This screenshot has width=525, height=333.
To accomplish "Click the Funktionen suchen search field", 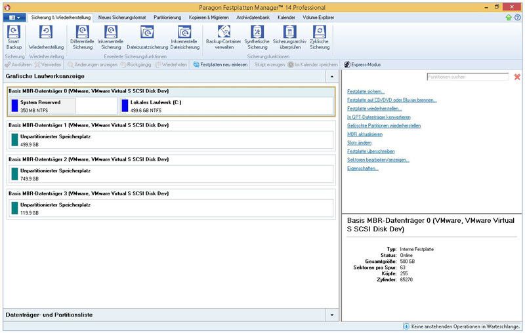I will (468, 77).
